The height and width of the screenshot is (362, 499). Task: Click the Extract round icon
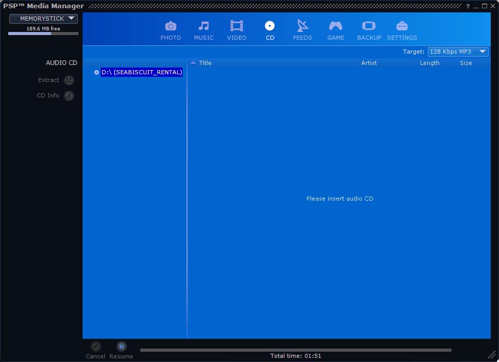click(69, 80)
